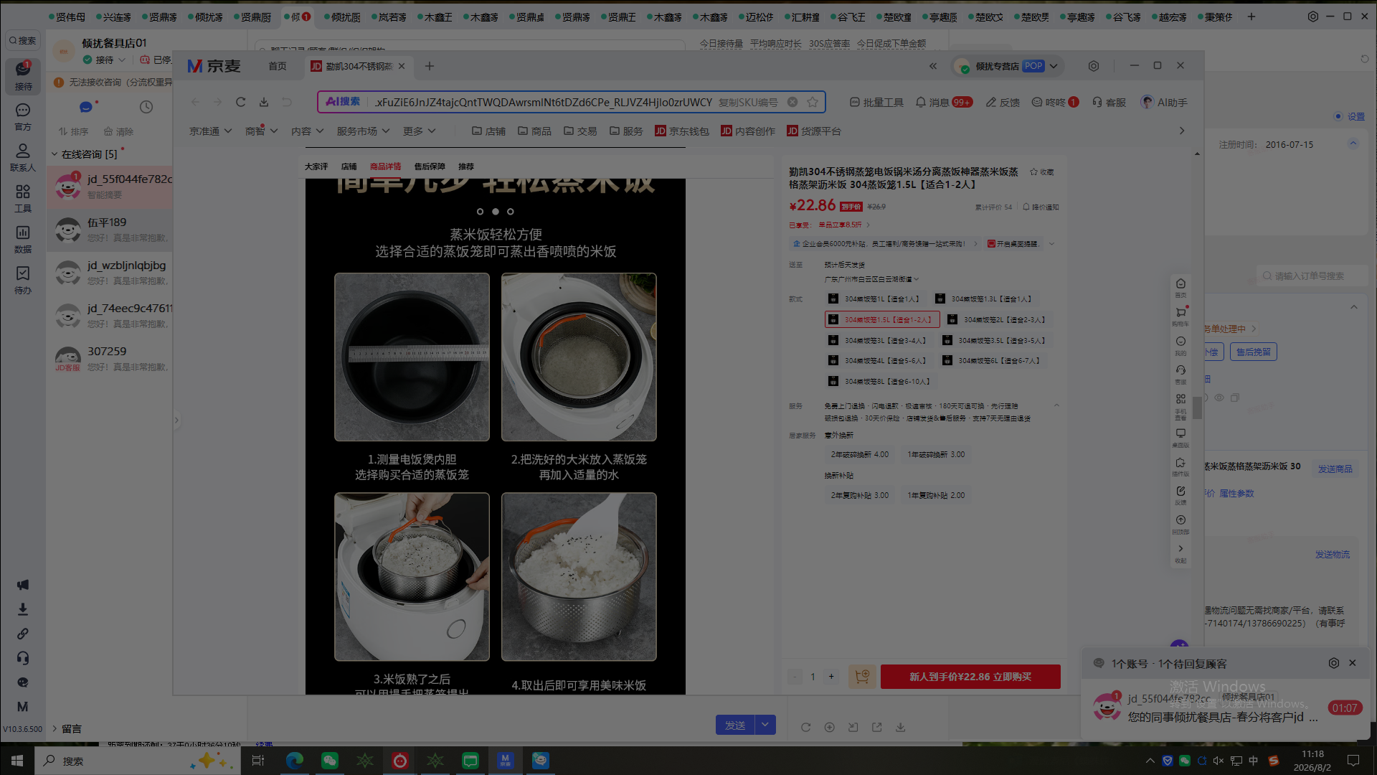Select variant 304蒸饭笼3L【适合3-4人】
The width and height of the screenshot is (1377, 775).
pyautogui.click(x=878, y=340)
